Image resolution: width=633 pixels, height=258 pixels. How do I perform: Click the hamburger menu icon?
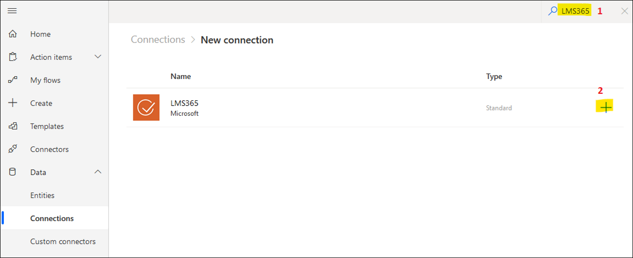coord(12,11)
